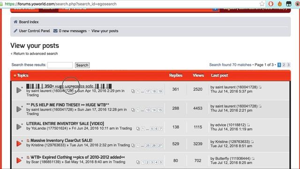Click topic icon for PLS HELP ME FIND THESE
The height and width of the screenshot is (169, 300).
pos(19,109)
